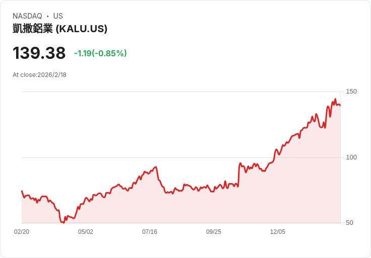Click the KALU.US stock title
Screen dimensions: 371x258
(x=60, y=29)
